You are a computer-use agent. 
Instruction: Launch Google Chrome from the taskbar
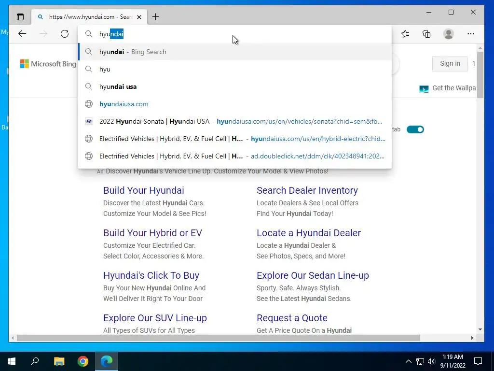pos(83,361)
